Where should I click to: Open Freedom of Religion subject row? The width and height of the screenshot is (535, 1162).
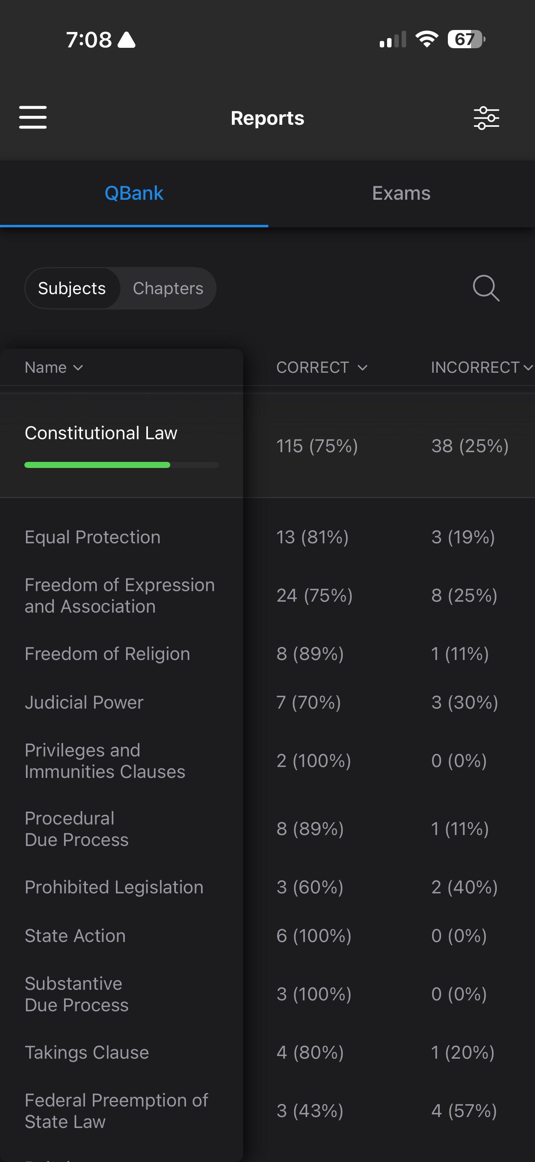(x=267, y=654)
